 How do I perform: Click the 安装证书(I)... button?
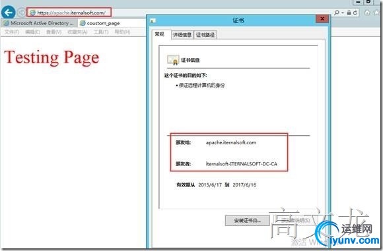pos(247,221)
